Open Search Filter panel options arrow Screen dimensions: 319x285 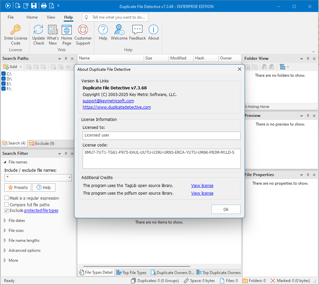pos(60,154)
